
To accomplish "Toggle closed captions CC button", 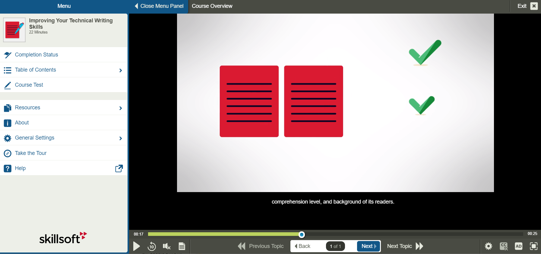I will pyautogui.click(x=504, y=246).
